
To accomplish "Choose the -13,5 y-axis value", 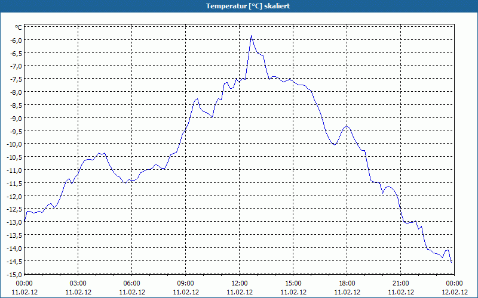I will tap(16, 235).
